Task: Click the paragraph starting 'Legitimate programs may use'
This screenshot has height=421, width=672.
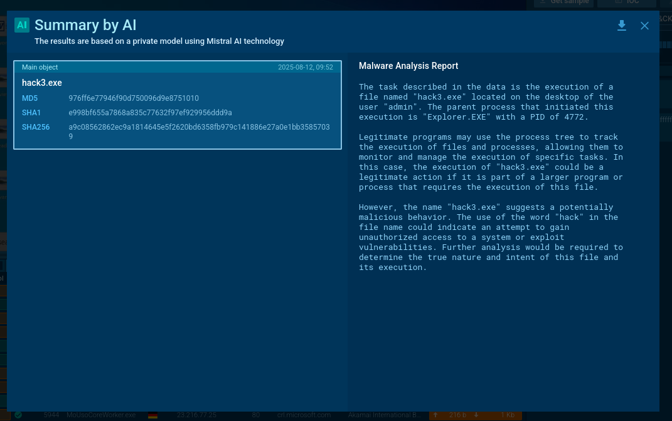Action: point(491,162)
